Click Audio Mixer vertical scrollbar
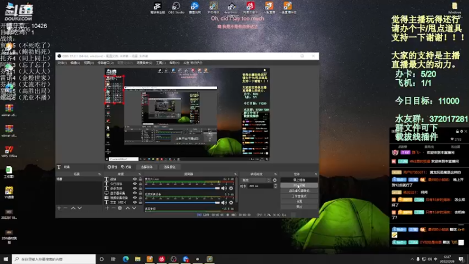Viewport: 469px width, 264px height. pyautogui.click(x=237, y=190)
